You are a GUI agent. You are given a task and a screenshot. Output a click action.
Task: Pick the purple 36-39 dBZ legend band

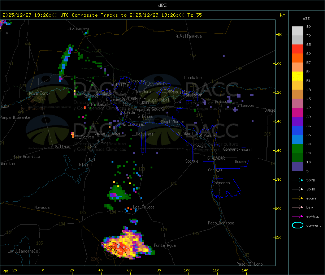coord(298,121)
